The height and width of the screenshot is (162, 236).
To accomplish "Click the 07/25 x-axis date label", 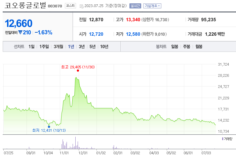I will pos(8,153).
